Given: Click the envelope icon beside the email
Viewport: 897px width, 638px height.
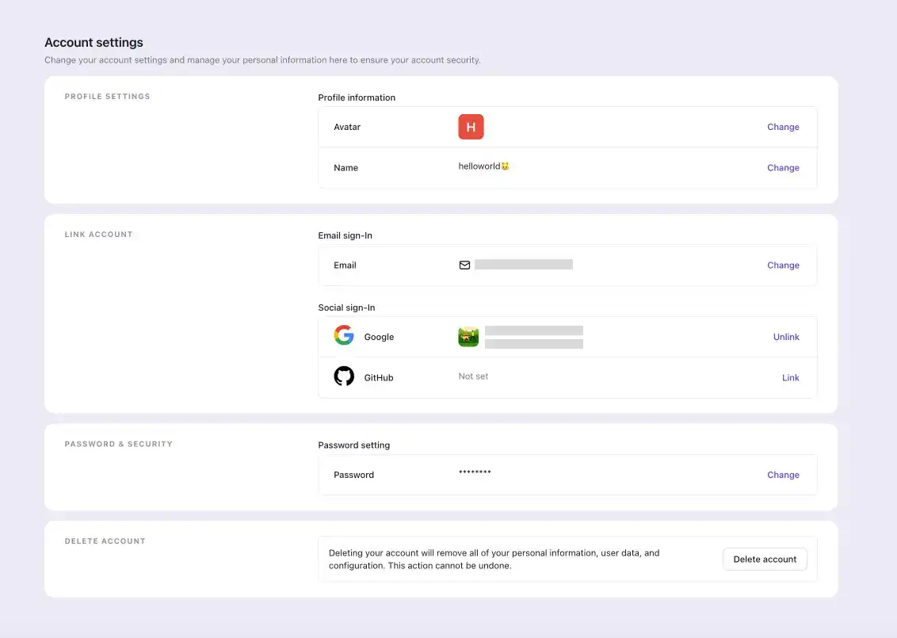Looking at the screenshot, I should tap(464, 265).
